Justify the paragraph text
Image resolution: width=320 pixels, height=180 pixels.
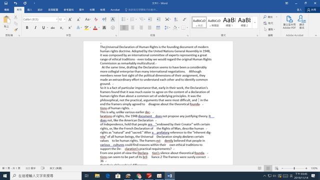coord(149,27)
